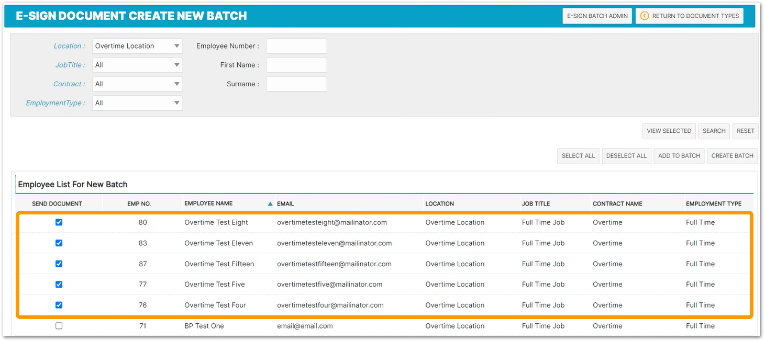Viewport: 765px width, 341px height.
Task: Uncheck Send Document for Overtime Test Fifteen
Action: [x=59, y=264]
